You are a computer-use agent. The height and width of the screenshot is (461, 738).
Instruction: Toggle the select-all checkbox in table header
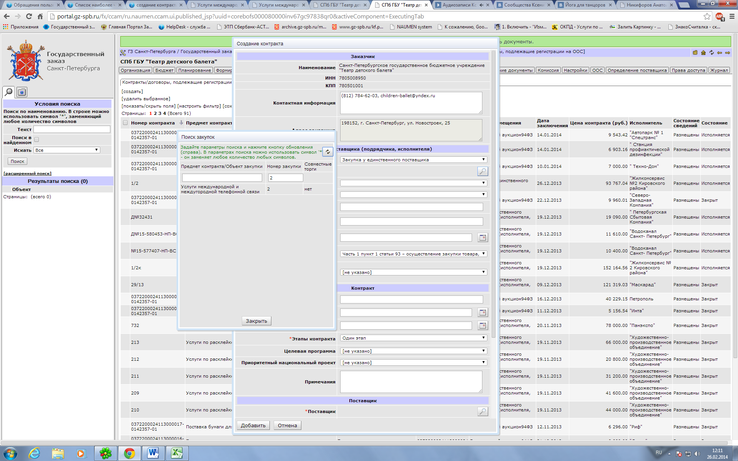click(x=125, y=123)
